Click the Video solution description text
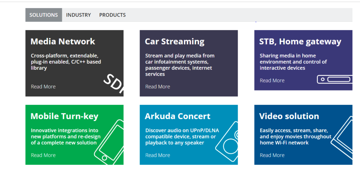 [295, 136]
